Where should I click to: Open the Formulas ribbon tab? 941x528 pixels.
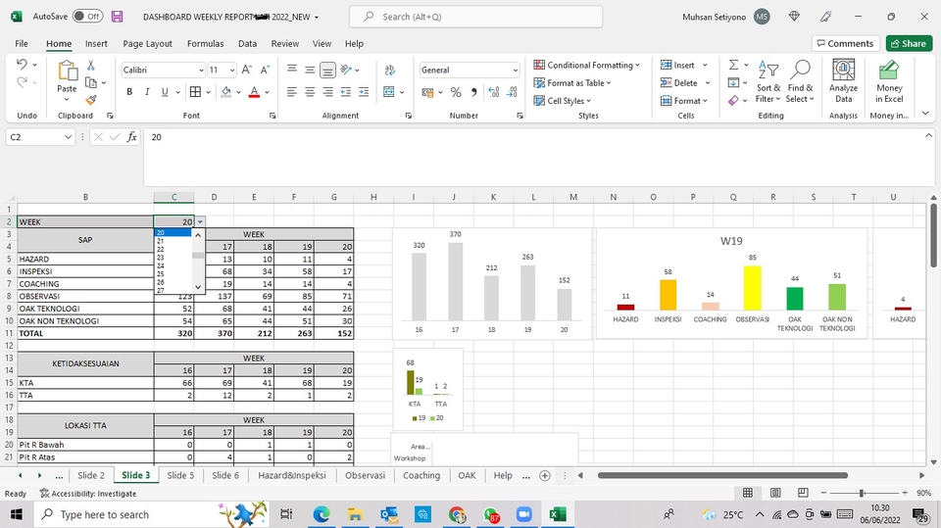[205, 44]
